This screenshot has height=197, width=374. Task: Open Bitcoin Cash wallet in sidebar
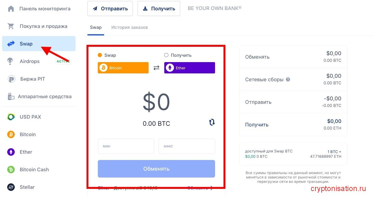pyautogui.click(x=34, y=169)
